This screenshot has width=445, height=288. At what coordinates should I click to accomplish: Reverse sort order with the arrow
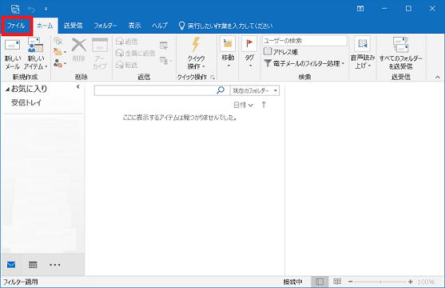pos(264,105)
